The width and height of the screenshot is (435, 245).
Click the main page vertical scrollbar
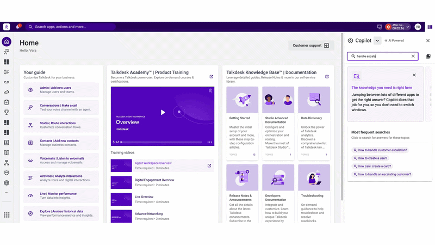click(x=342, y=117)
